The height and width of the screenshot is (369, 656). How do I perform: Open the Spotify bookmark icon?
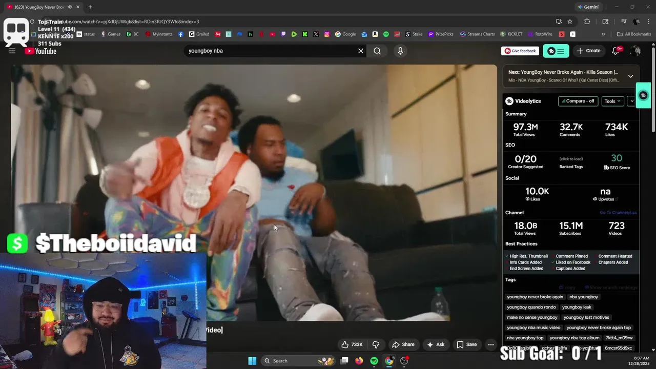pyautogui.click(x=386, y=34)
